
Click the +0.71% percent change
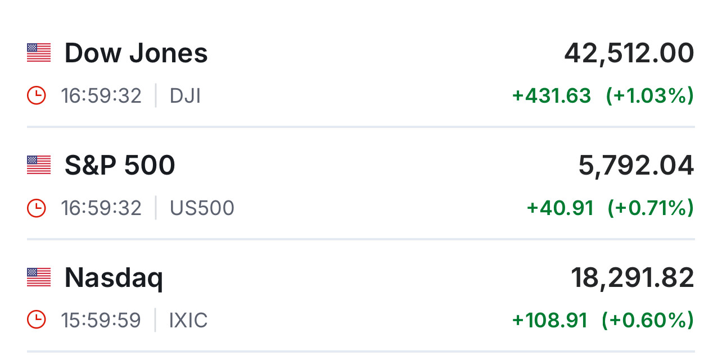click(651, 208)
